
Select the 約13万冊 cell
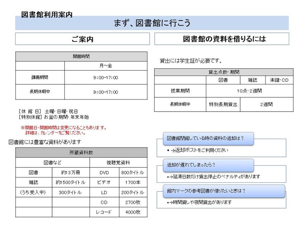click(70, 172)
